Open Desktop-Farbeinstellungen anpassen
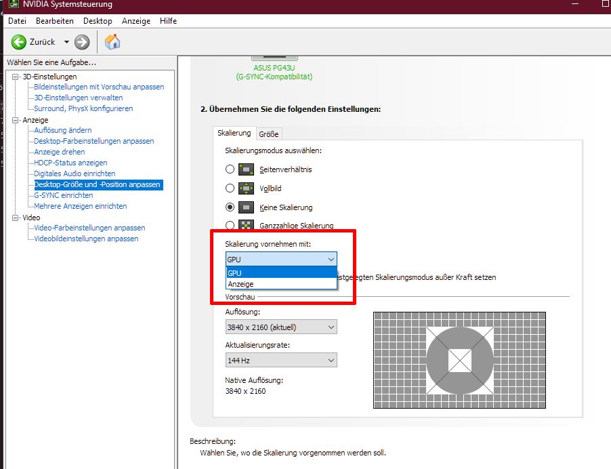The width and height of the screenshot is (611, 469). pyautogui.click(x=94, y=141)
